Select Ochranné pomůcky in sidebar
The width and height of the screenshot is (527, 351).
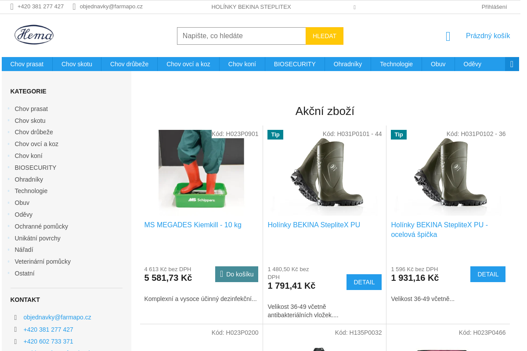pyautogui.click(x=41, y=226)
